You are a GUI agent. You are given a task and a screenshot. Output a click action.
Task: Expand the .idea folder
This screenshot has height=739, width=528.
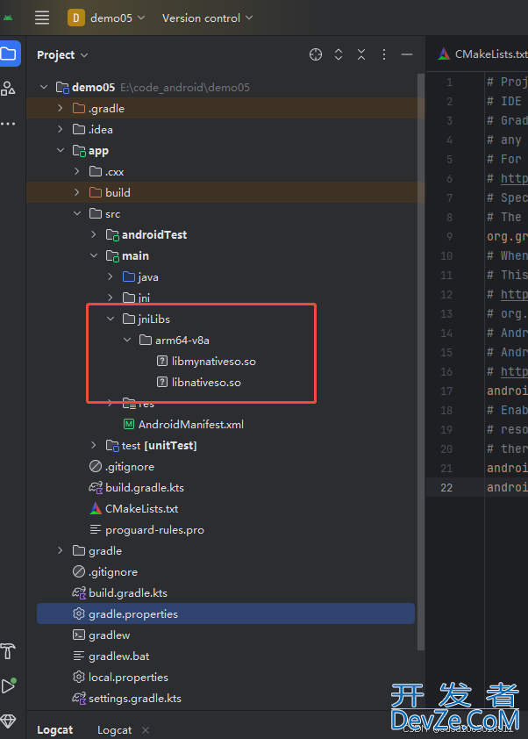point(61,129)
